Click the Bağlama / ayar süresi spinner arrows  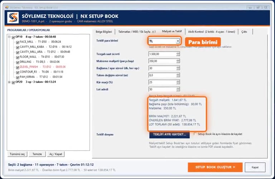(x=178, y=68)
